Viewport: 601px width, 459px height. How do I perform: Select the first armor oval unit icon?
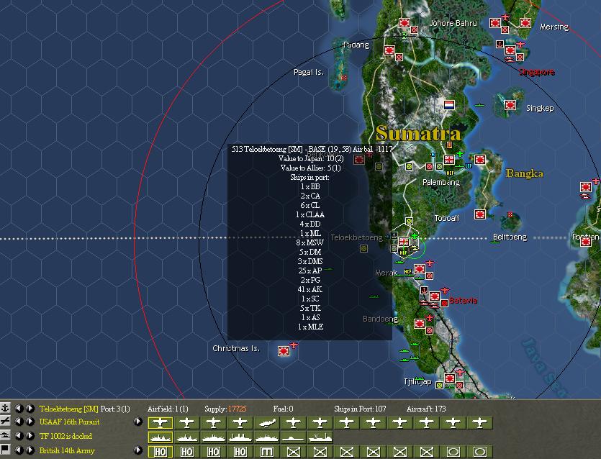[453, 452]
